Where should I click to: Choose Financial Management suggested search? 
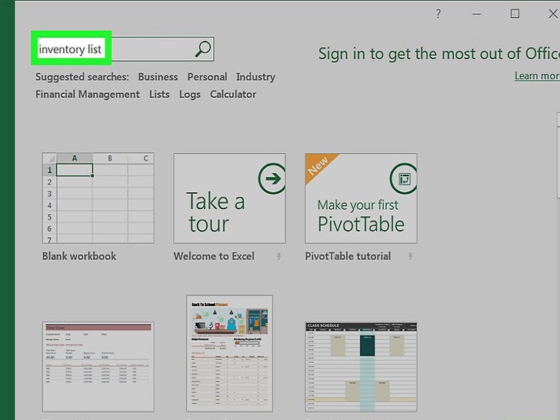(88, 95)
